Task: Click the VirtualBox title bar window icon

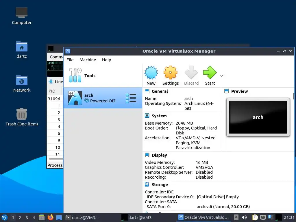Action: click(68, 51)
